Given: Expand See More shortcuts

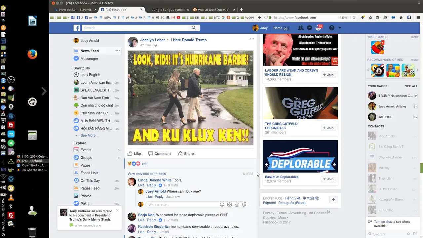Looking at the screenshot, I should [89, 136].
